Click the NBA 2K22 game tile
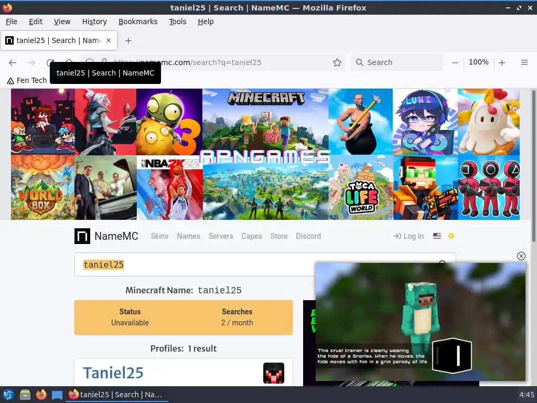Viewport: 537px width, 403px height. tap(169, 188)
